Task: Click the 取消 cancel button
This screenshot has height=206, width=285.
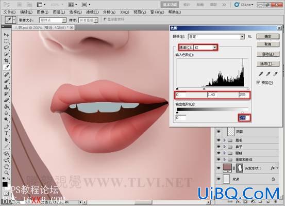Action: coord(267,44)
